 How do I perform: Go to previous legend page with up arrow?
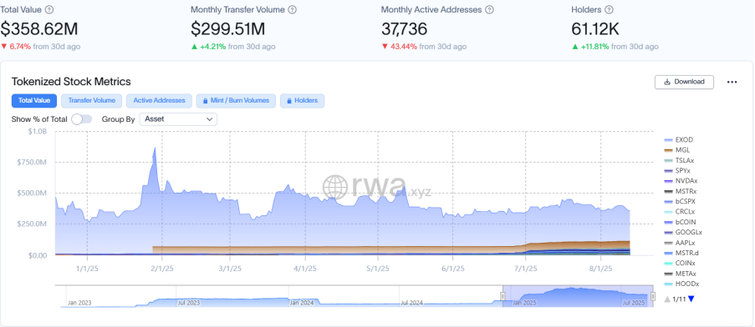click(667, 299)
